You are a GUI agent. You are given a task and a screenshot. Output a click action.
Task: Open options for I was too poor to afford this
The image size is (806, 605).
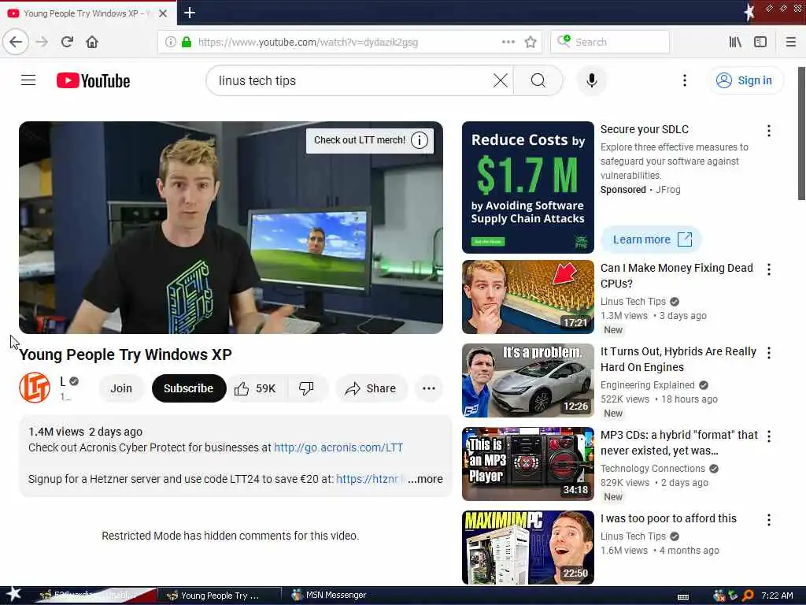tap(769, 520)
